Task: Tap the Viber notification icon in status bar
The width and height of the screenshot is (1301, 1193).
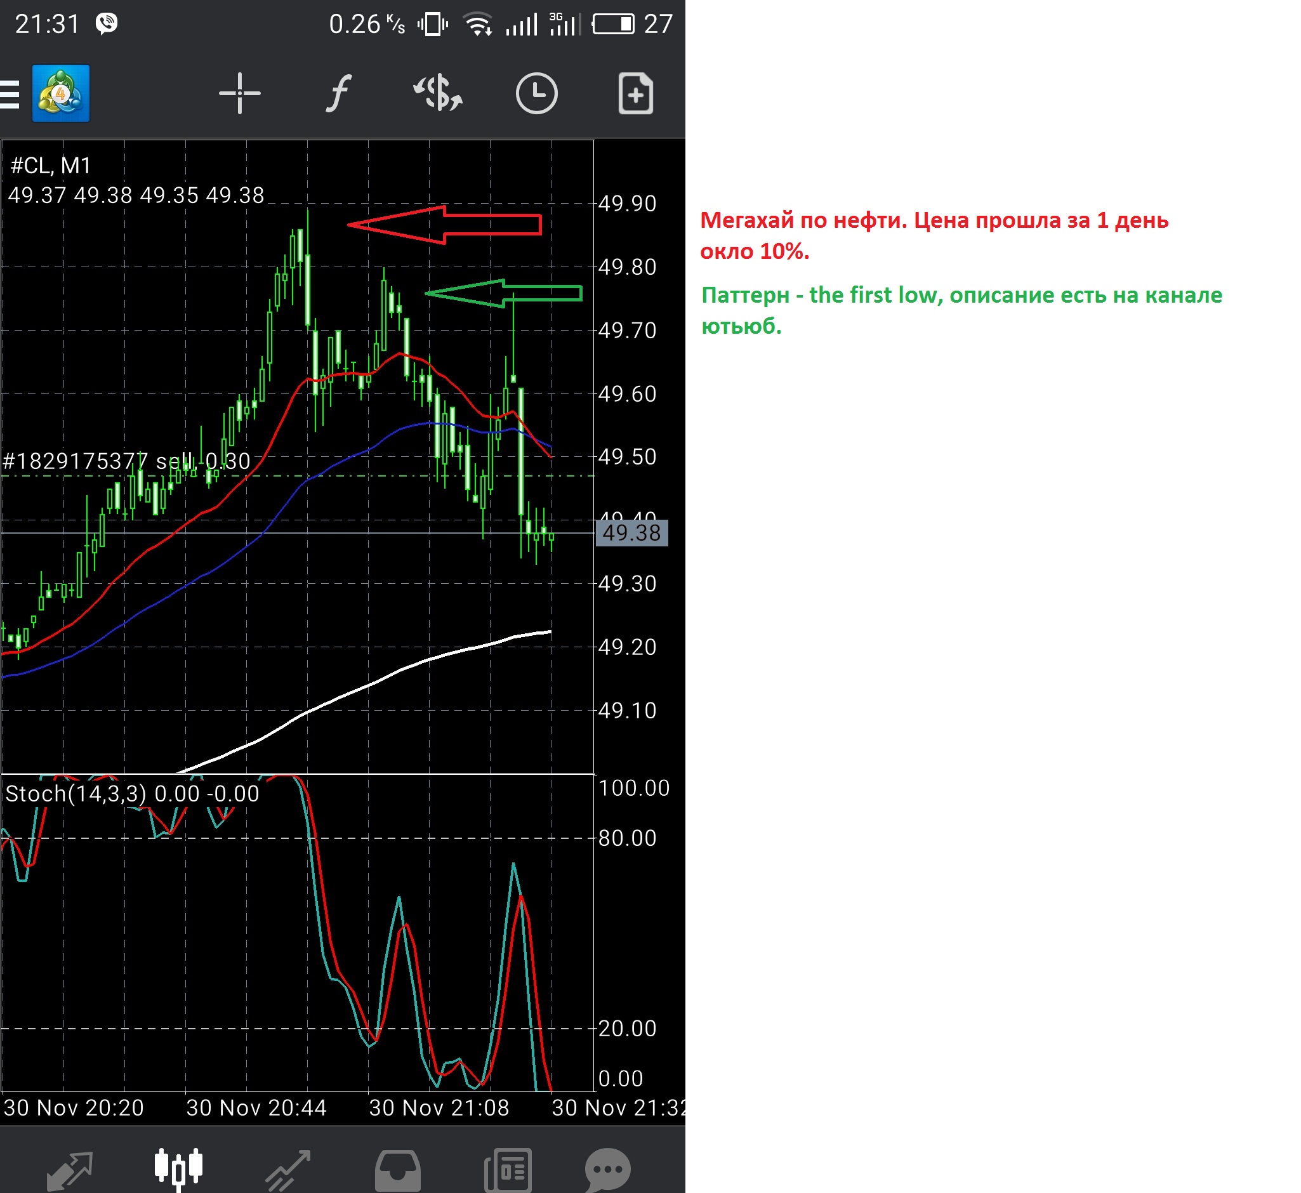Action: click(107, 24)
